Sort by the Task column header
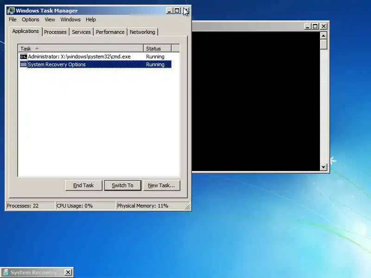Viewport: 371px width, 278px height. tap(81, 49)
